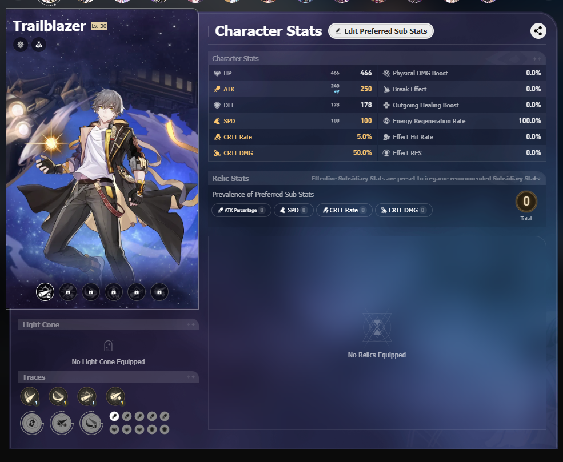
Task: Click the ATK bonus +9 text
Action: [x=336, y=92]
